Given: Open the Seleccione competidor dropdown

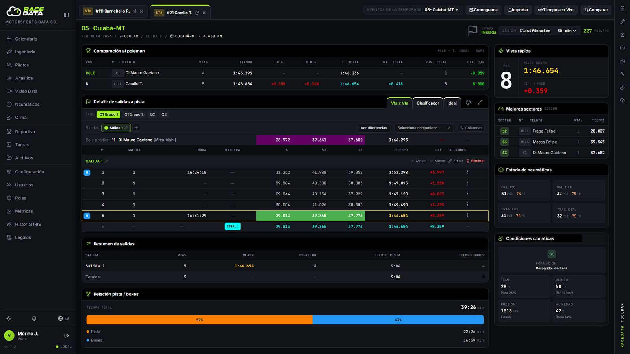Looking at the screenshot, I should (424, 128).
